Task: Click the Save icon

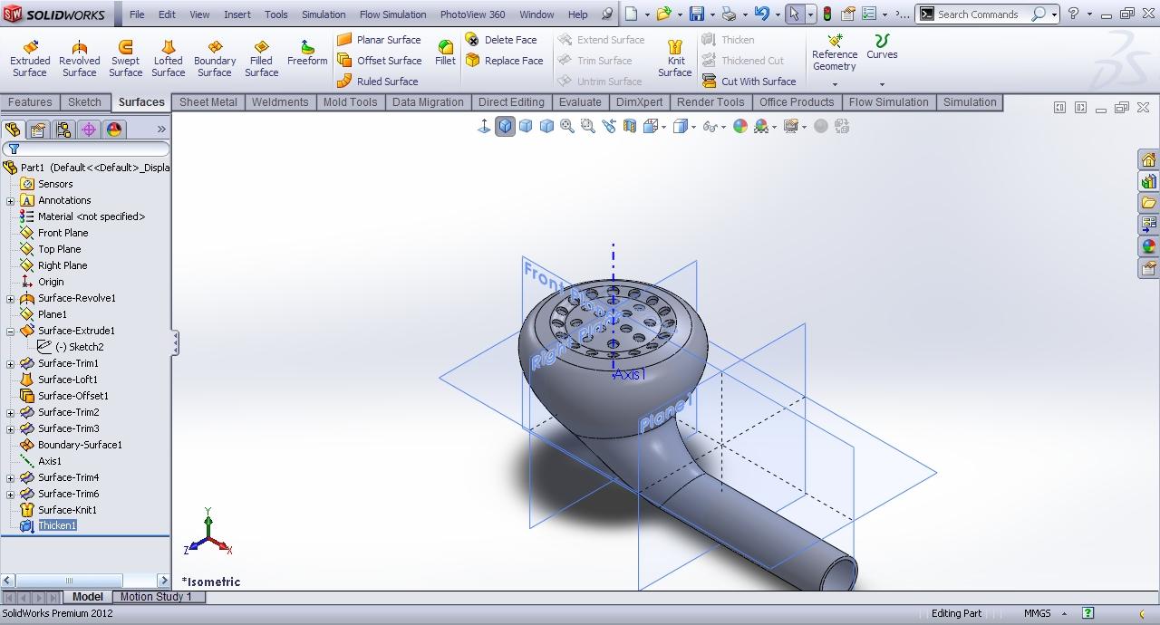Action: point(696,14)
